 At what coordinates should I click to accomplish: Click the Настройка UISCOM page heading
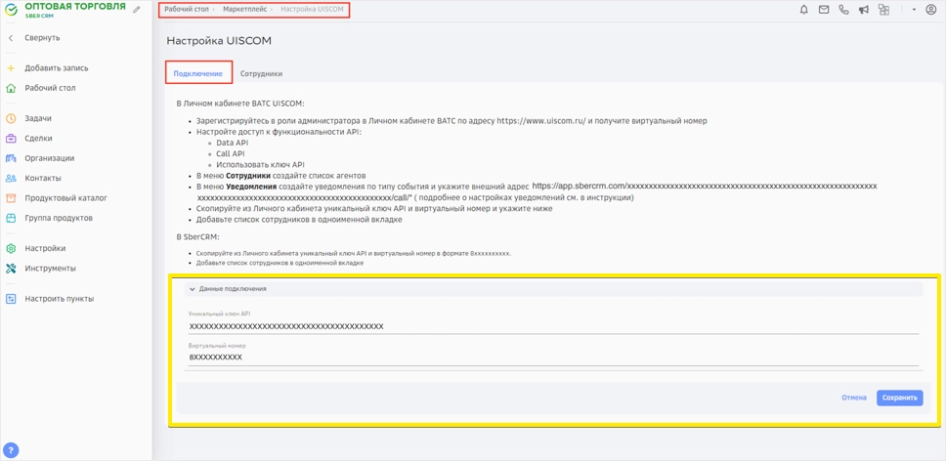[219, 41]
